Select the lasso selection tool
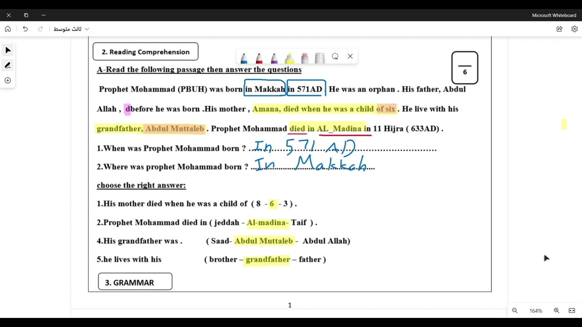 (335, 56)
